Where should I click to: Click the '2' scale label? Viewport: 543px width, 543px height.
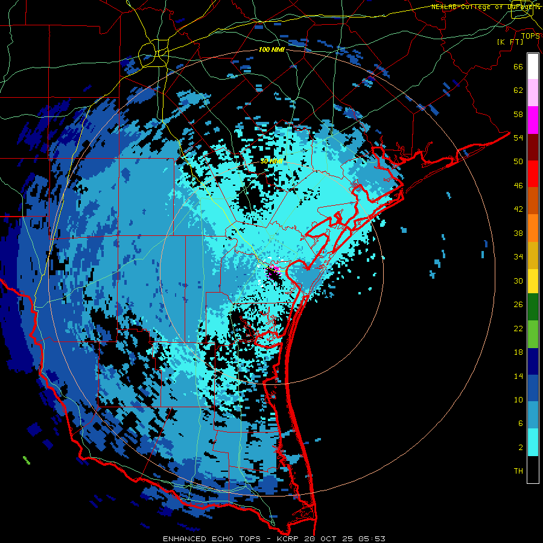[x=521, y=448]
